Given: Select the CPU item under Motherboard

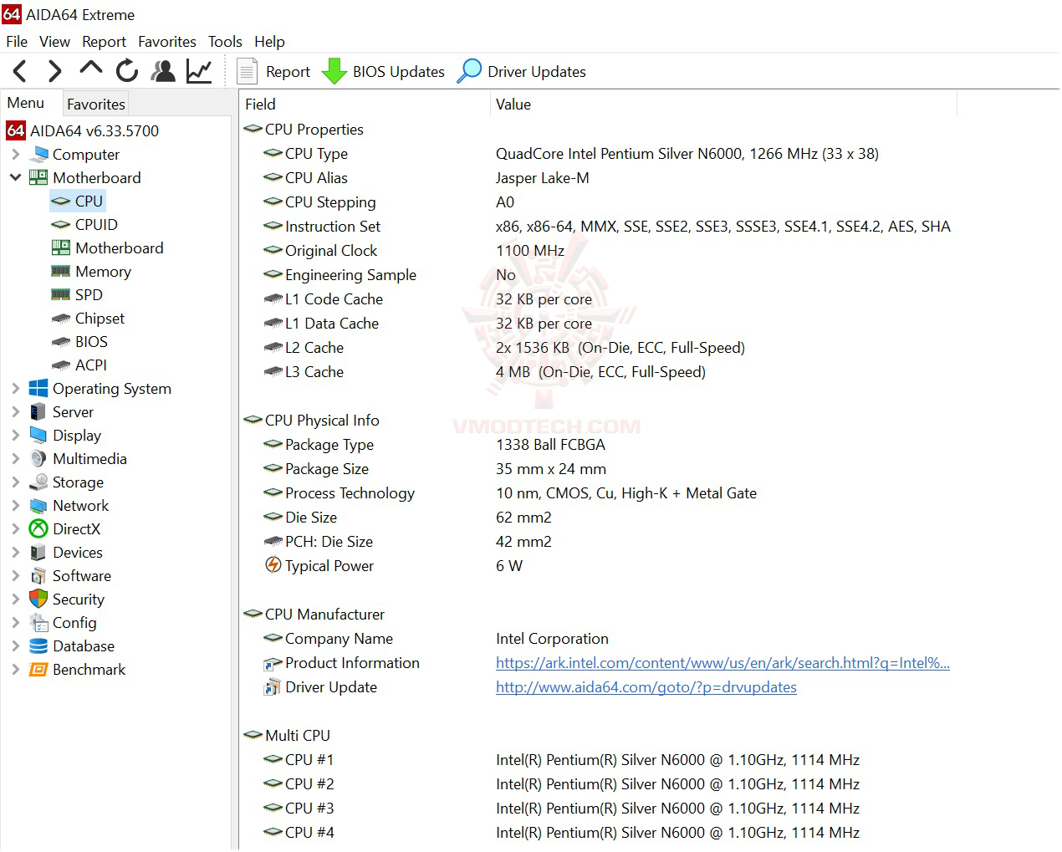Looking at the screenshot, I should (78, 202).
